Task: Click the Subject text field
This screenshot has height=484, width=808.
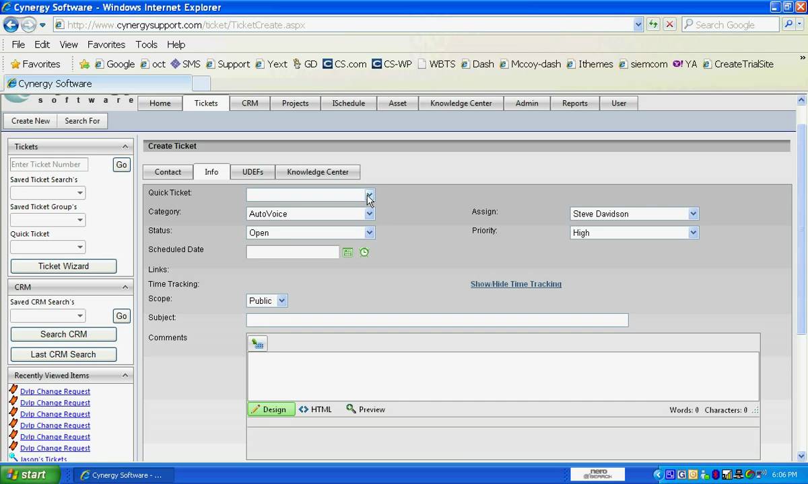Action: point(437,321)
